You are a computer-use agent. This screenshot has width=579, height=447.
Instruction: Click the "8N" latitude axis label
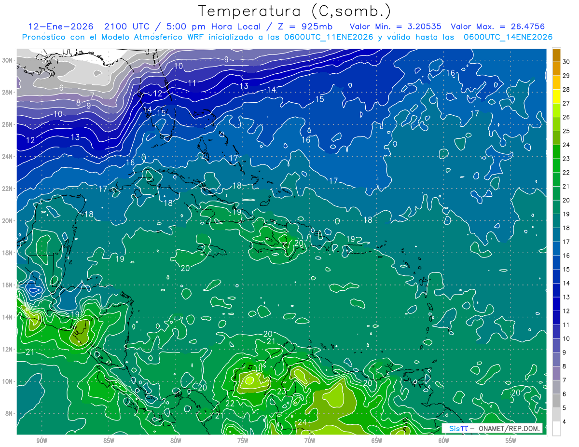coord(10,414)
